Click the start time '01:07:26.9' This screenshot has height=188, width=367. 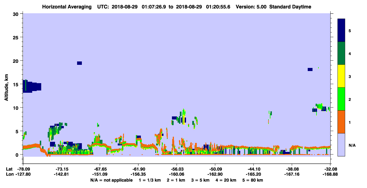coord(154,7)
